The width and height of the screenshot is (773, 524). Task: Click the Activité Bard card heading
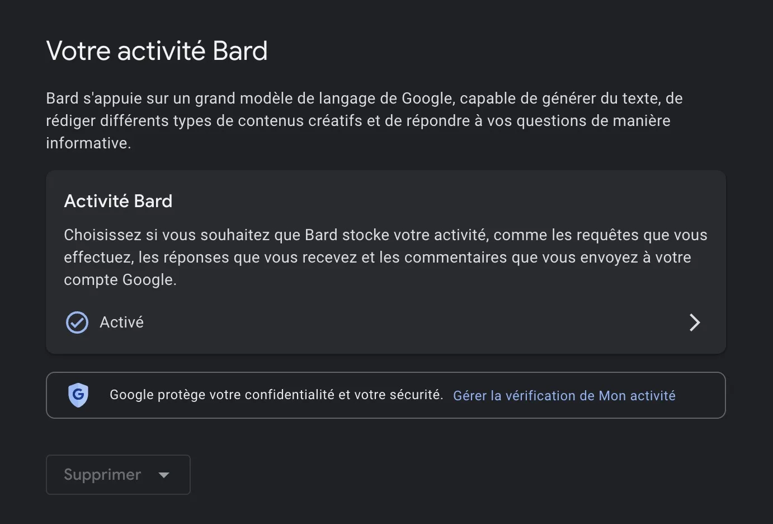118,201
